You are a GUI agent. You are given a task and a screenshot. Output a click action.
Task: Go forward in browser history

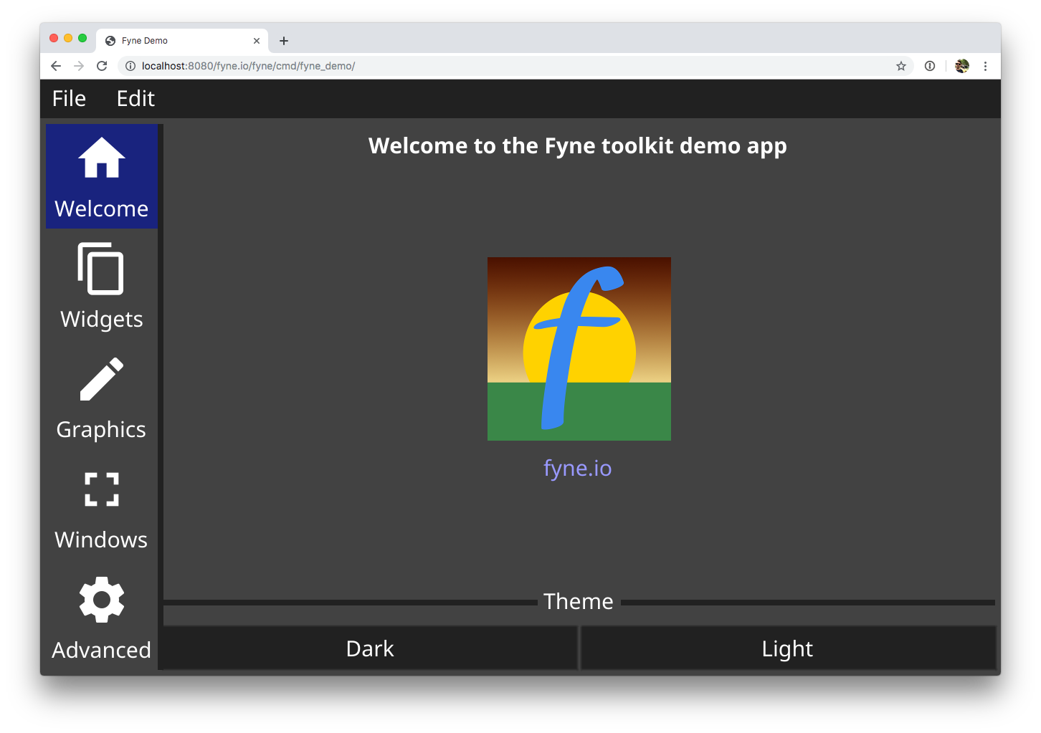pyautogui.click(x=79, y=66)
